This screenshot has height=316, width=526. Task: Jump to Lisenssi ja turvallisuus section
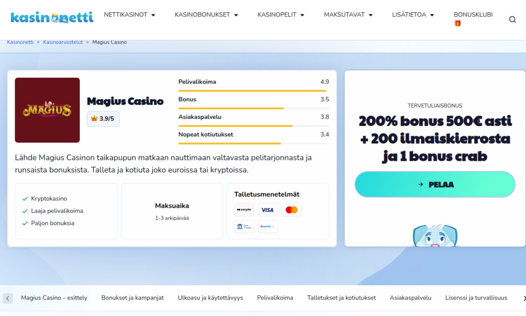click(476, 298)
